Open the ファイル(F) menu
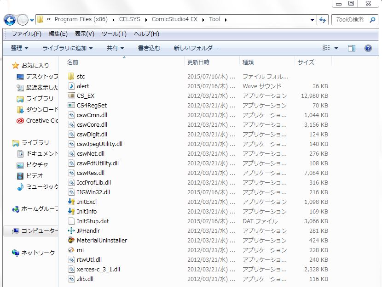The image size is (382, 287). pyautogui.click(x=26, y=34)
